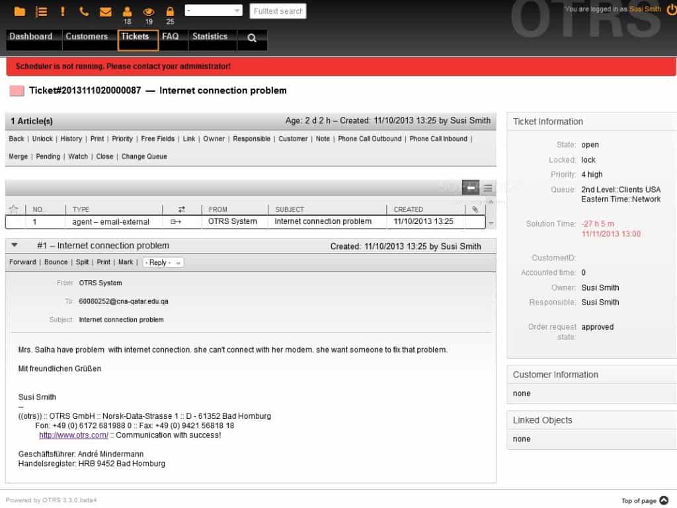Click the search magnifier in navigation bar
The height and width of the screenshot is (508, 677).
coord(252,38)
